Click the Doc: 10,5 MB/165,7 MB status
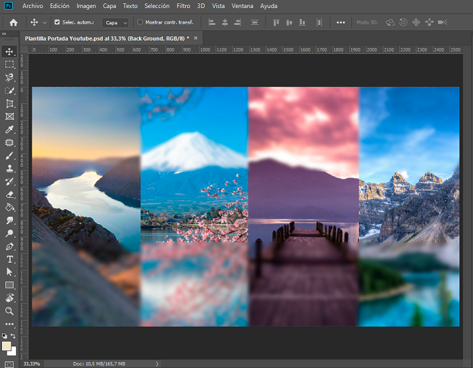 (99, 364)
